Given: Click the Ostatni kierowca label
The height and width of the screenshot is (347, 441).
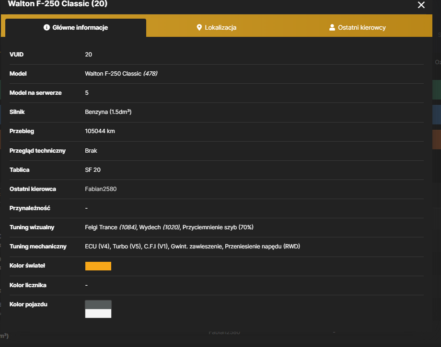Looking at the screenshot, I should 33,189.
